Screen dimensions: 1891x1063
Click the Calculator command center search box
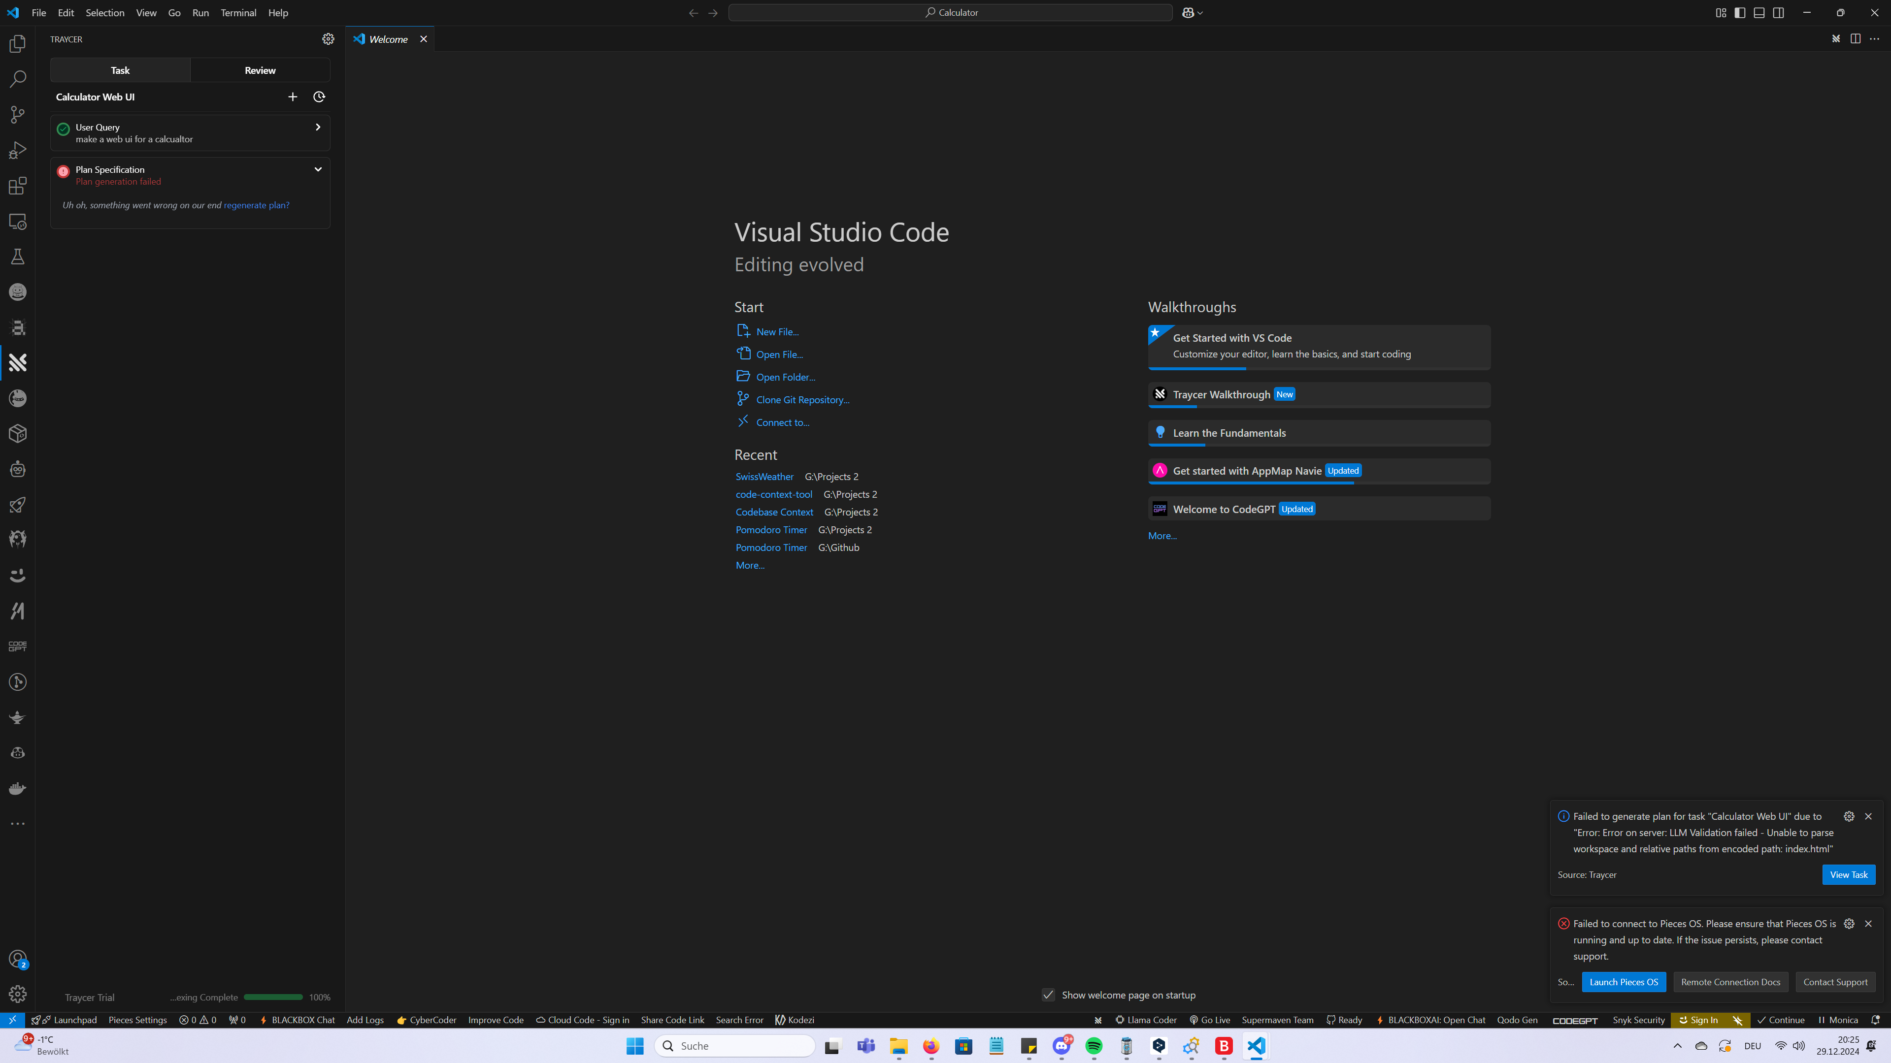tap(950, 12)
